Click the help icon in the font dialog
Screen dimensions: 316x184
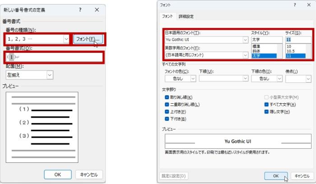[x=295, y=5]
